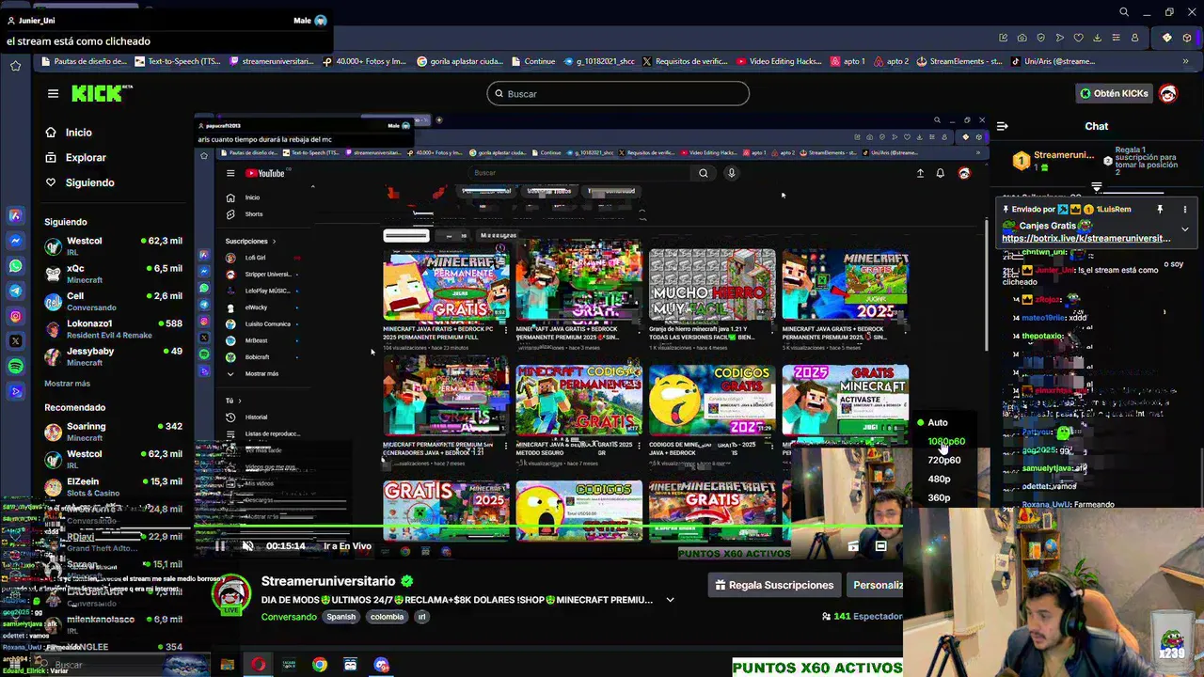The image size is (1204, 677).
Task: Click the heart icon in browser toolbar
Action: click(1079, 38)
